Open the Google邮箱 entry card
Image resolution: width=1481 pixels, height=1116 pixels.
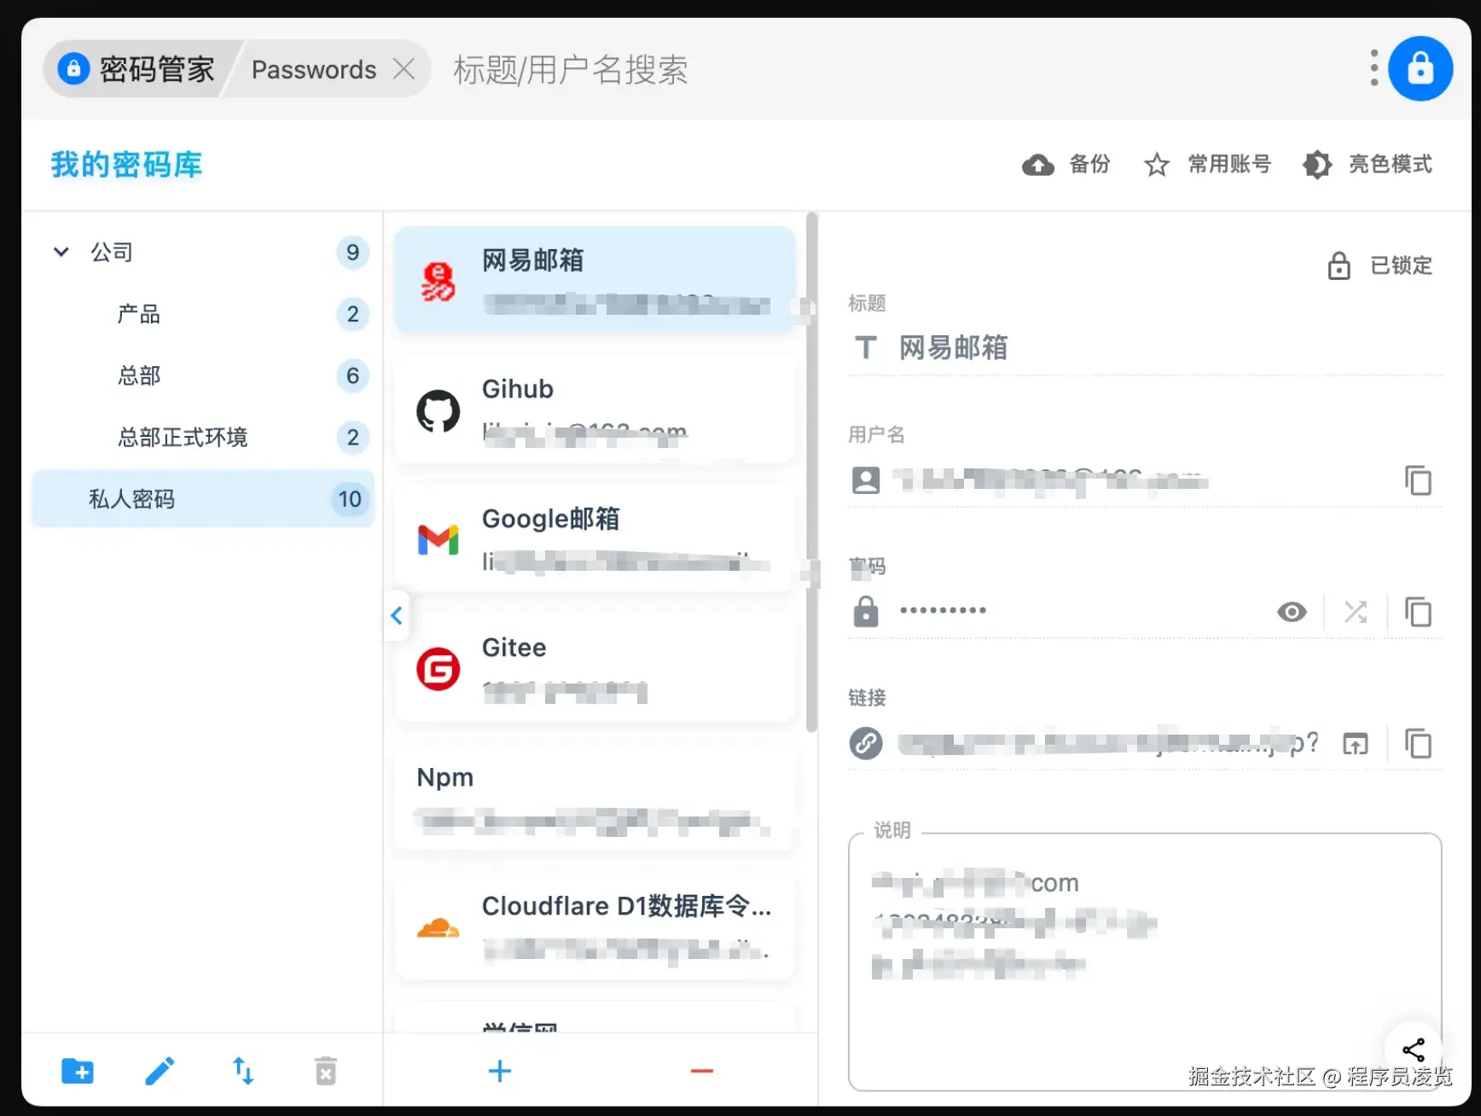click(x=595, y=538)
